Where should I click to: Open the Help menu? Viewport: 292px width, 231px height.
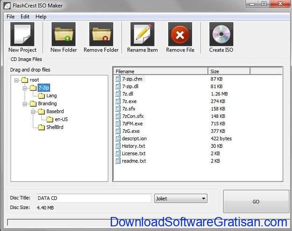click(41, 16)
